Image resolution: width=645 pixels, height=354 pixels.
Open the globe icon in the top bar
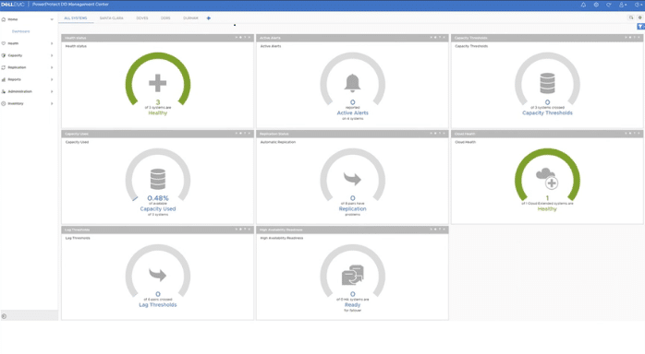pos(596,5)
